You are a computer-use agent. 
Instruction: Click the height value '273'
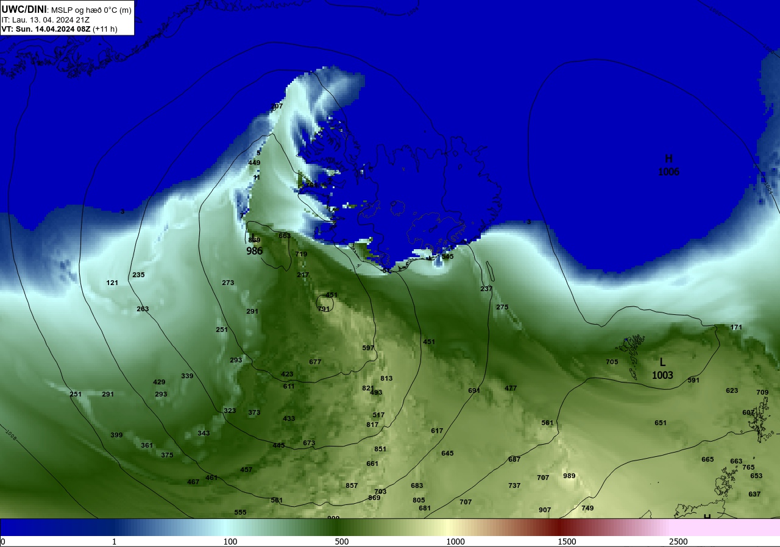228,283
